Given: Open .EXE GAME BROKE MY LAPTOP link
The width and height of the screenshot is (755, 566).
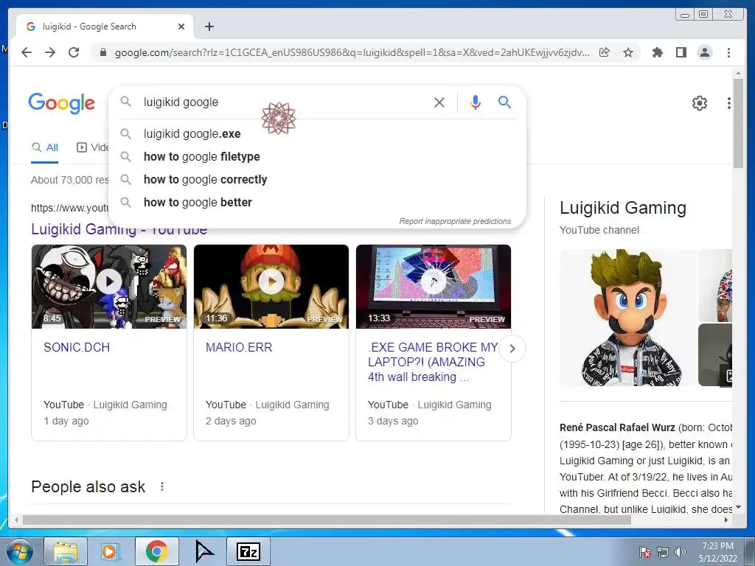Looking at the screenshot, I should [433, 362].
